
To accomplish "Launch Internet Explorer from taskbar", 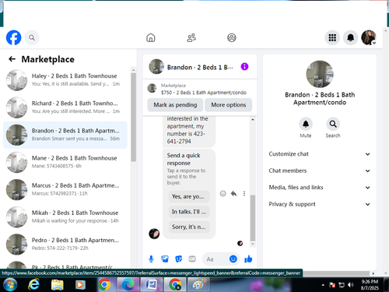I will coord(33,285).
